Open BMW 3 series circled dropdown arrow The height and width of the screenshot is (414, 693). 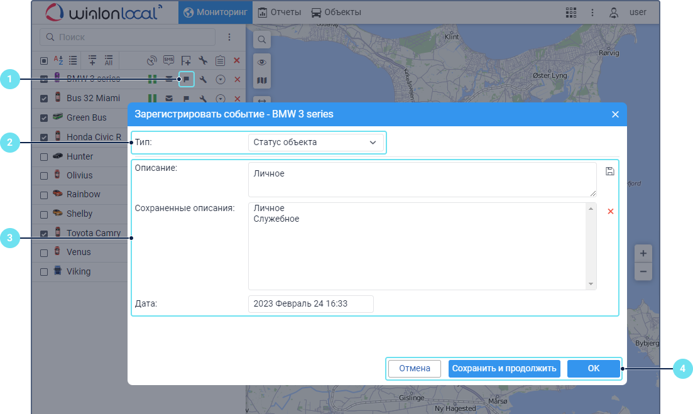click(x=221, y=80)
